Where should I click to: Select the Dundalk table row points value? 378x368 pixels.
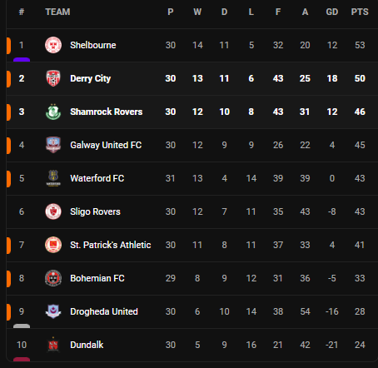click(x=360, y=345)
